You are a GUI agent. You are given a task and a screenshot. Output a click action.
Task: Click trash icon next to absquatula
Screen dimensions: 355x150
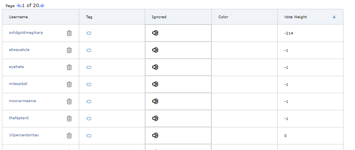click(69, 50)
